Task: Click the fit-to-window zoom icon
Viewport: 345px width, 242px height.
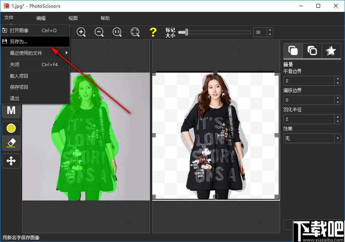Action: [135, 32]
